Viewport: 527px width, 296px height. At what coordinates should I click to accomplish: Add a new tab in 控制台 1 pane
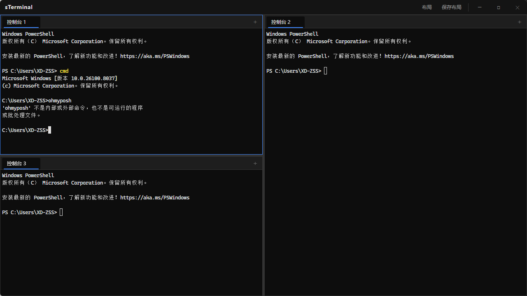click(x=255, y=22)
